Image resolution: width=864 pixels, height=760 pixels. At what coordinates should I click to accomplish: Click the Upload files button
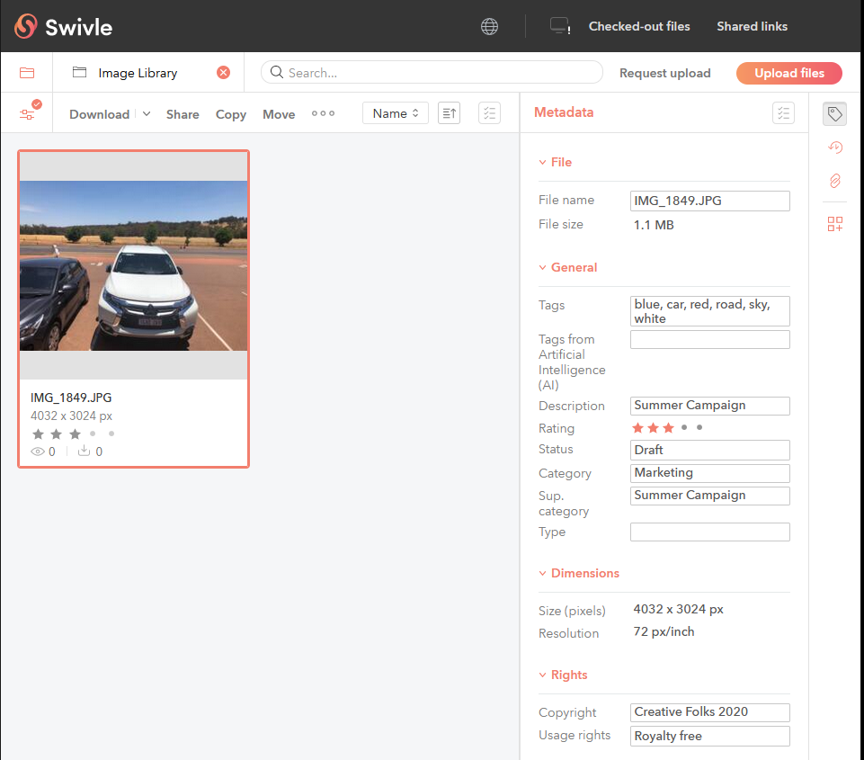[x=788, y=73]
